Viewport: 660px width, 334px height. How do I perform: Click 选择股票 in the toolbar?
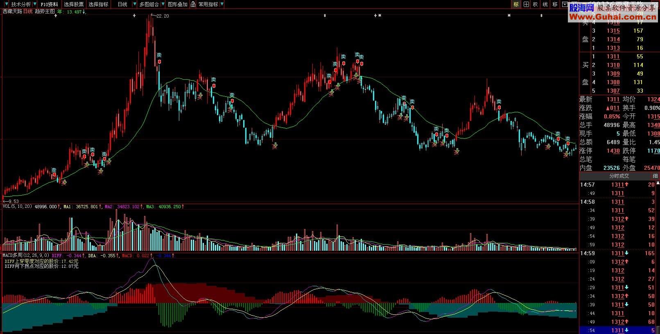click(74, 4)
